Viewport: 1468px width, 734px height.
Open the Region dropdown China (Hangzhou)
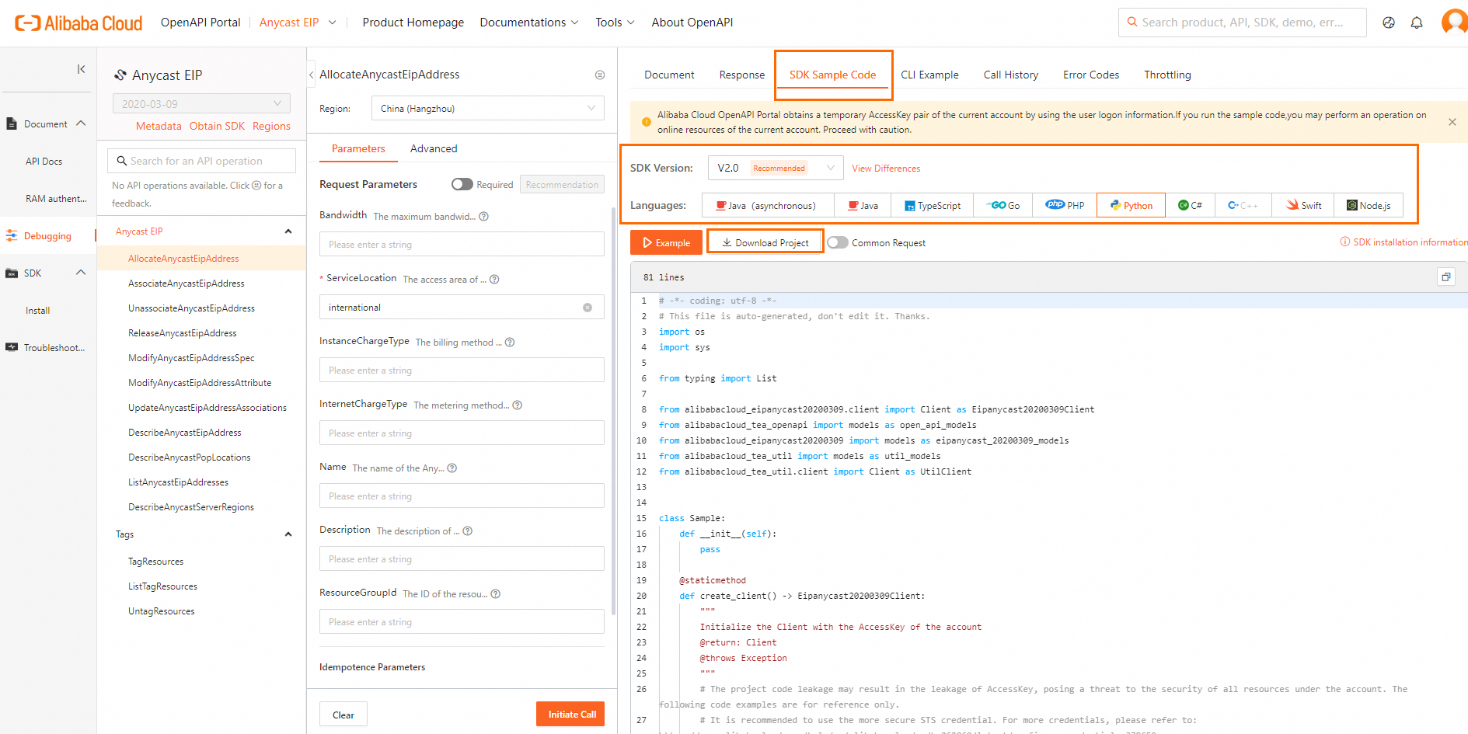[x=488, y=108]
